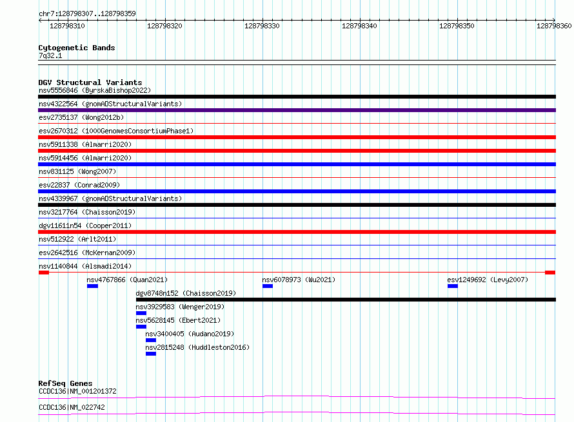
Task: Click the chr7:128798307..128798359 region label
Action: coord(87,14)
